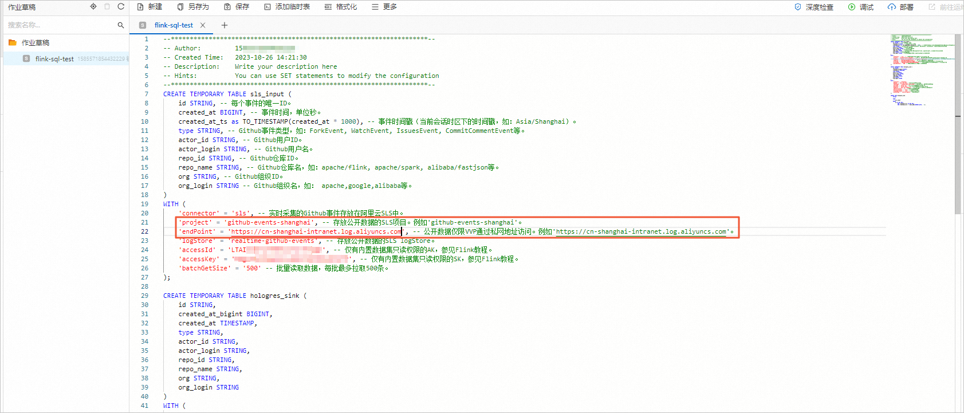Run 深度检查 deep check
The image size is (964, 413).
[814, 7]
